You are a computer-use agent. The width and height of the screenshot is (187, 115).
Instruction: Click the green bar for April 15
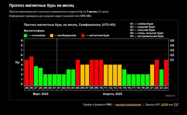pyautogui.click(x=124, y=77)
